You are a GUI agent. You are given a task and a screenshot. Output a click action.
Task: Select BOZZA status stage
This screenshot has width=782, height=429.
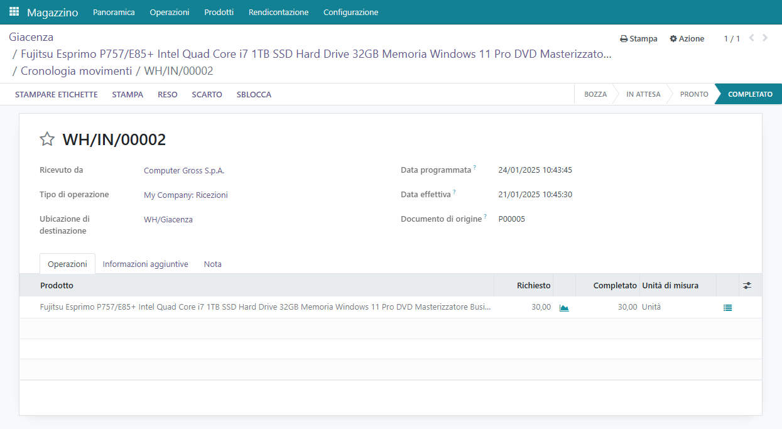tap(595, 94)
